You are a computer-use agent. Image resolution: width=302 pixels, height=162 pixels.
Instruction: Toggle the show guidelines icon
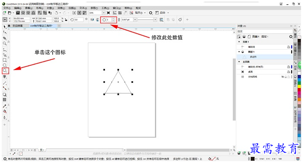(125, 13)
